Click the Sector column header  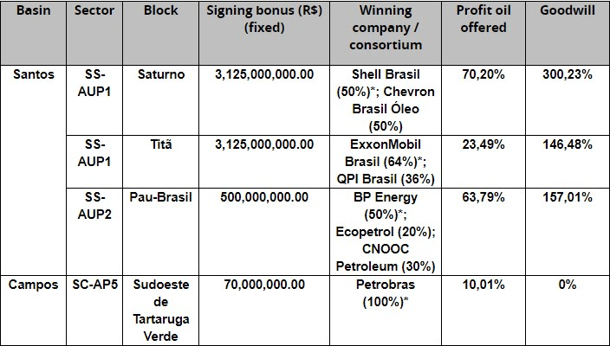coord(94,11)
